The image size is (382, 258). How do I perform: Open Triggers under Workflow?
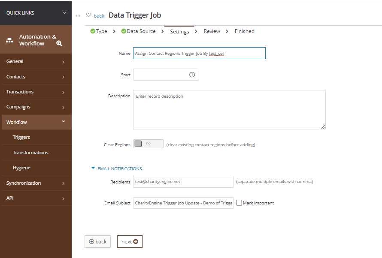21,138
